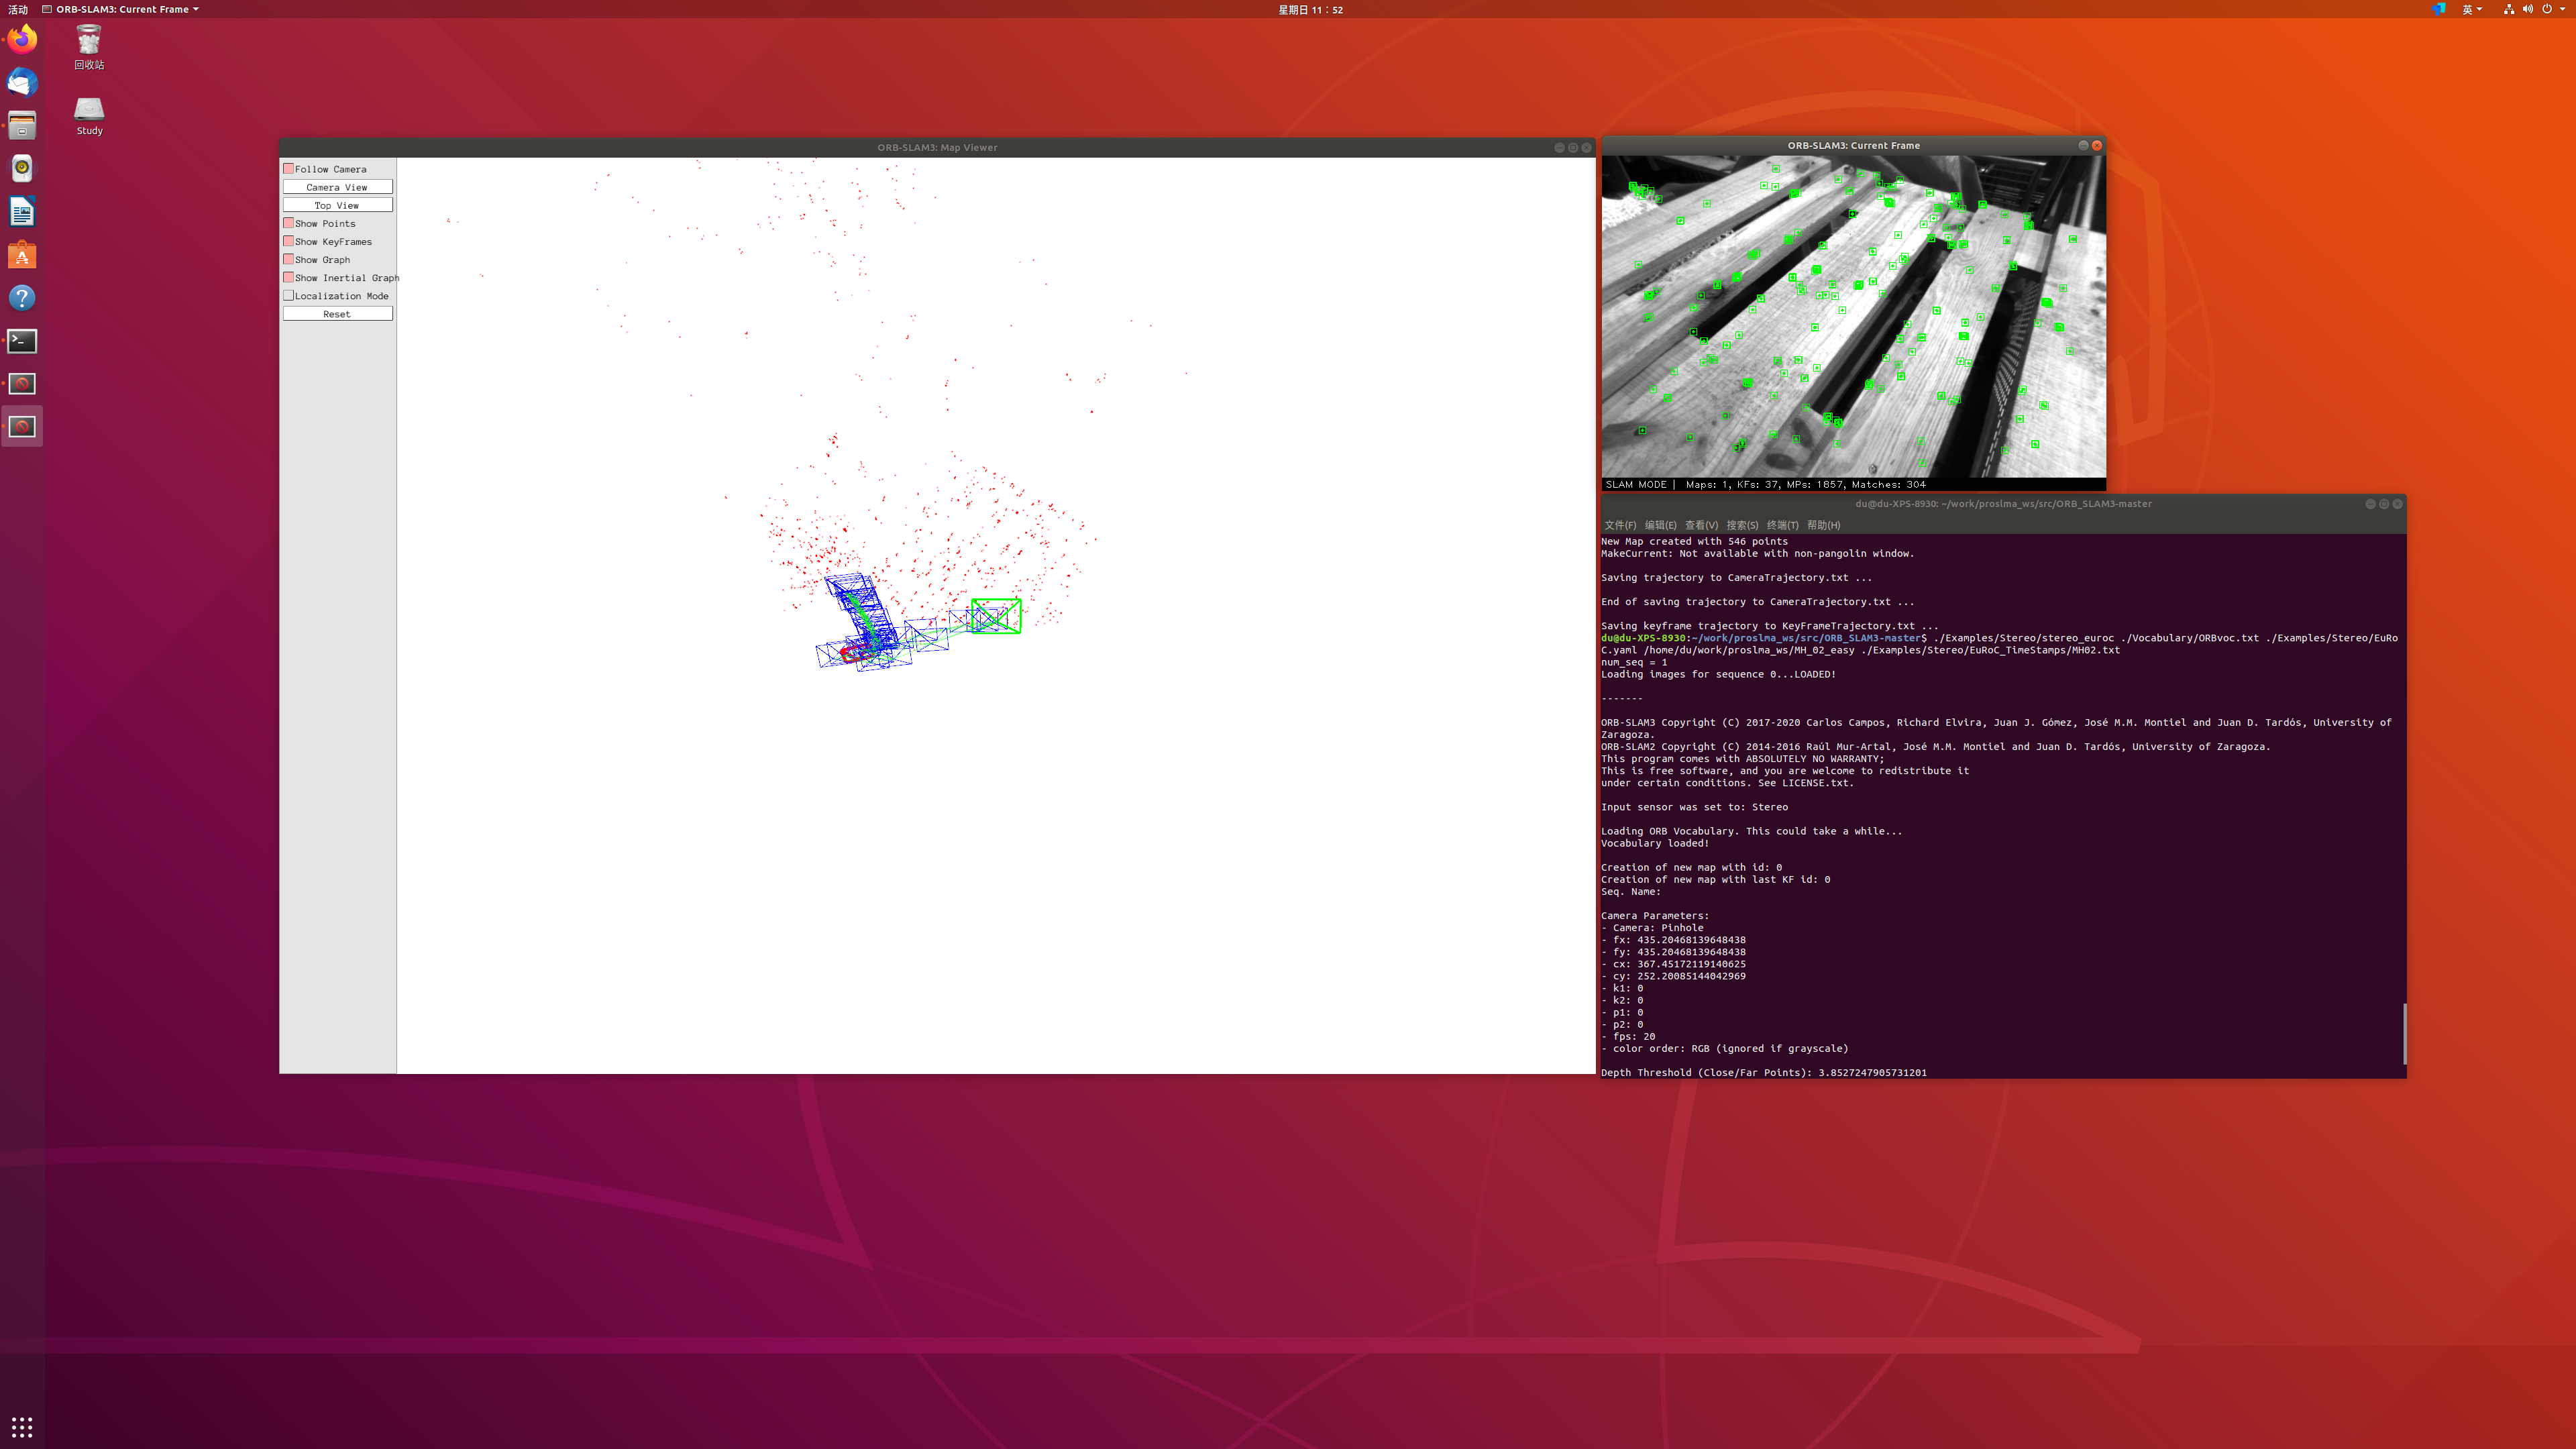Image resolution: width=2576 pixels, height=1449 pixels.
Task: Open the Files manager dock icon
Action: pos(22,126)
